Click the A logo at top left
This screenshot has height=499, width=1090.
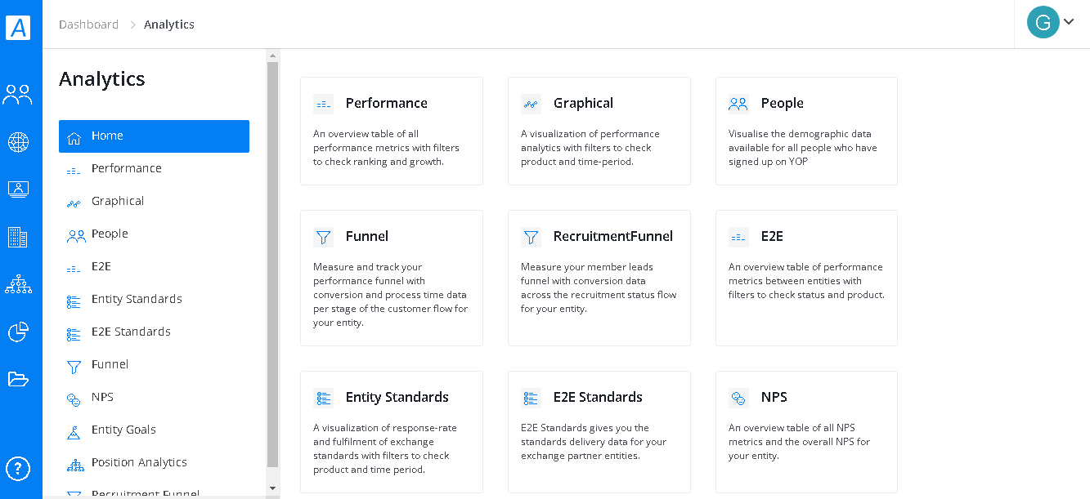point(18,27)
